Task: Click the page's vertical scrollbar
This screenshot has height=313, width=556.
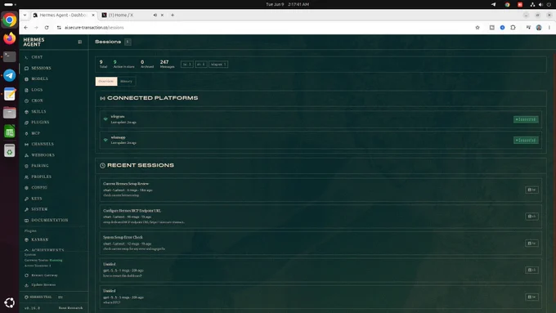Action: (x=554, y=177)
